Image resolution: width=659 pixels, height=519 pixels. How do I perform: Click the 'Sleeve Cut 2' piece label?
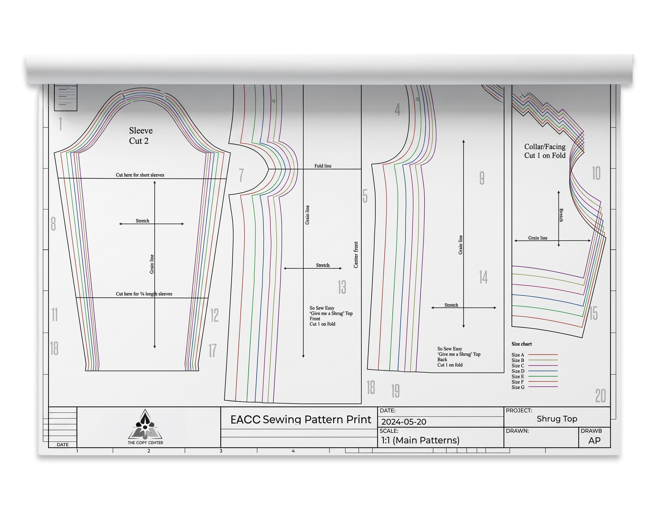click(141, 136)
